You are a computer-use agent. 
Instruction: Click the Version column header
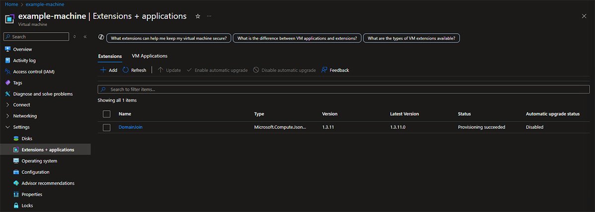click(x=330, y=114)
